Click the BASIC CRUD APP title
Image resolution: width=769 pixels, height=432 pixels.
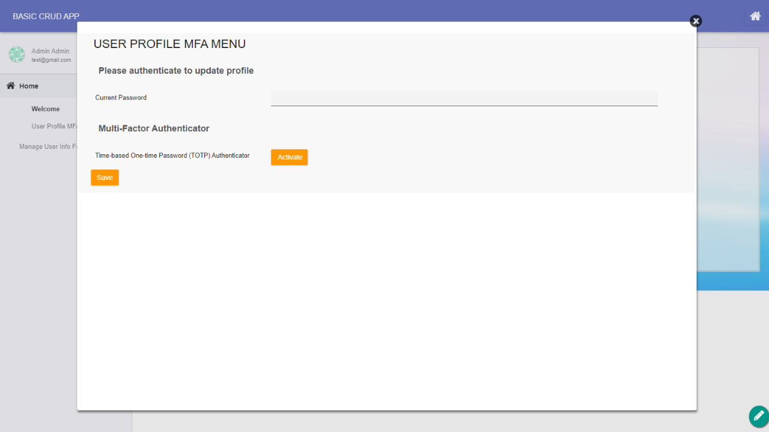tap(46, 16)
